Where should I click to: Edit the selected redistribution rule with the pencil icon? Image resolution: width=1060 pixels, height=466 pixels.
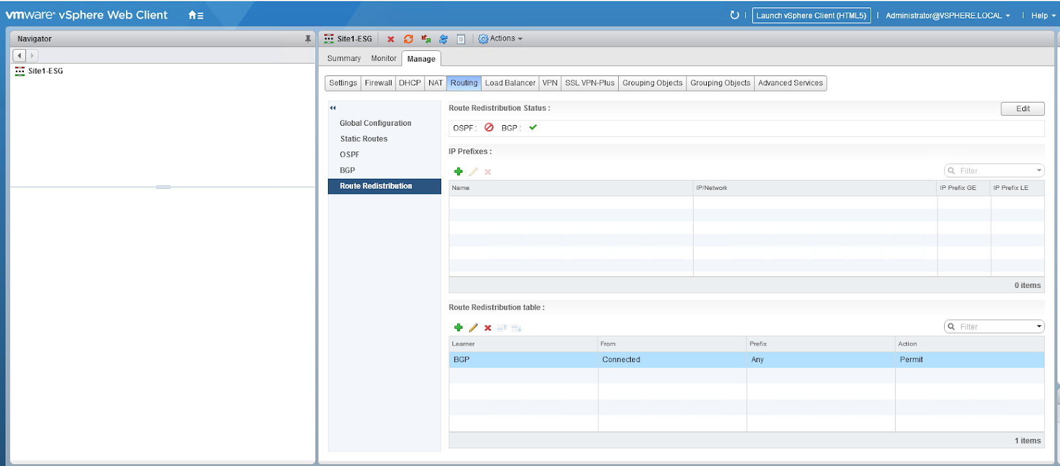coord(473,328)
